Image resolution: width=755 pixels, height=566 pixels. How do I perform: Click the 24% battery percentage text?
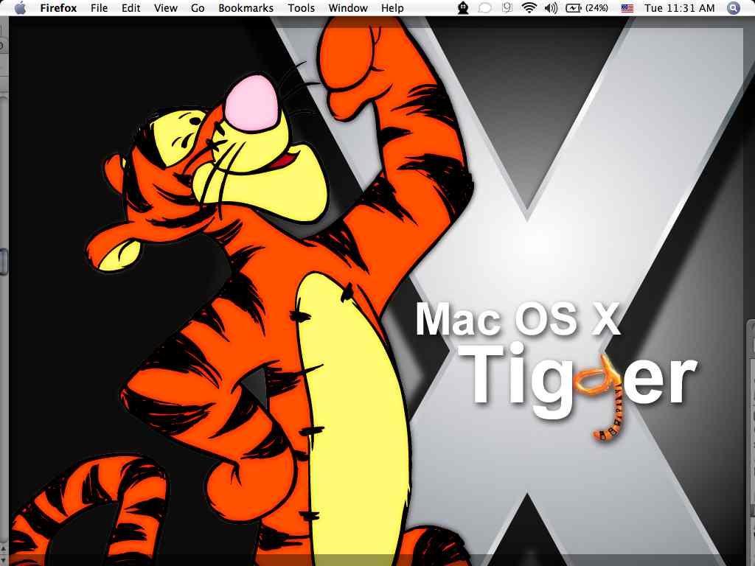pos(596,8)
